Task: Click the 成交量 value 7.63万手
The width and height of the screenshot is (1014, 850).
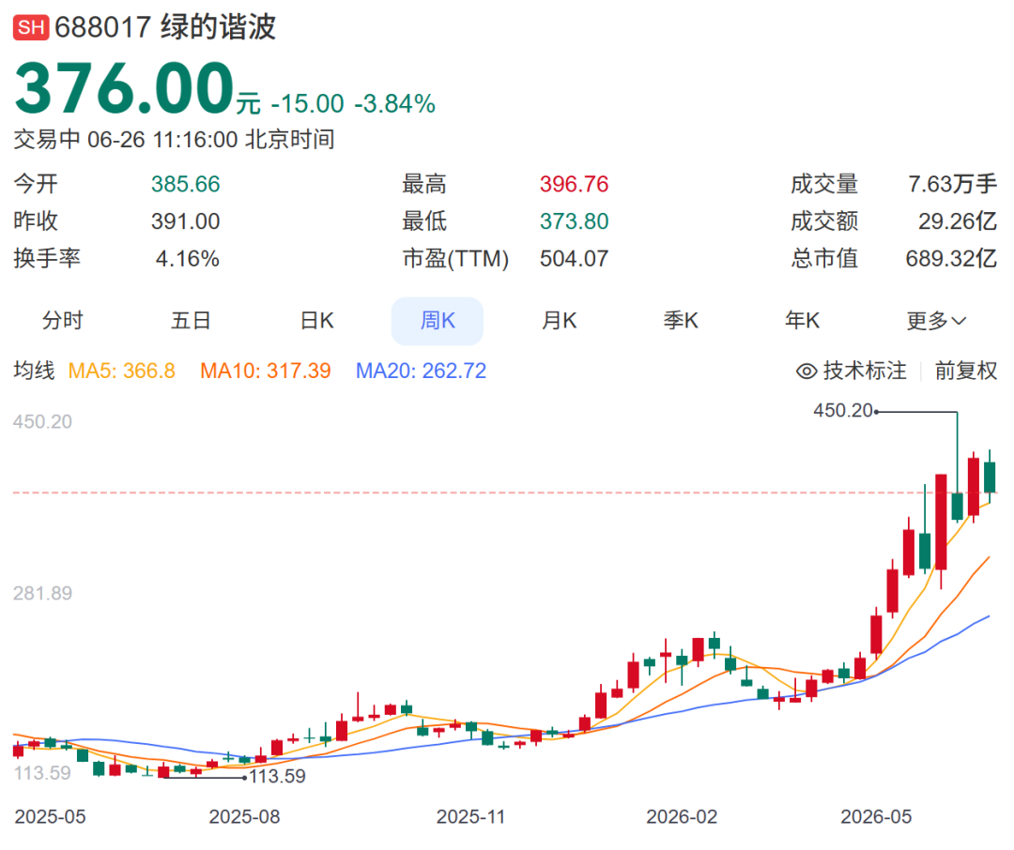Action: [952, 184]
